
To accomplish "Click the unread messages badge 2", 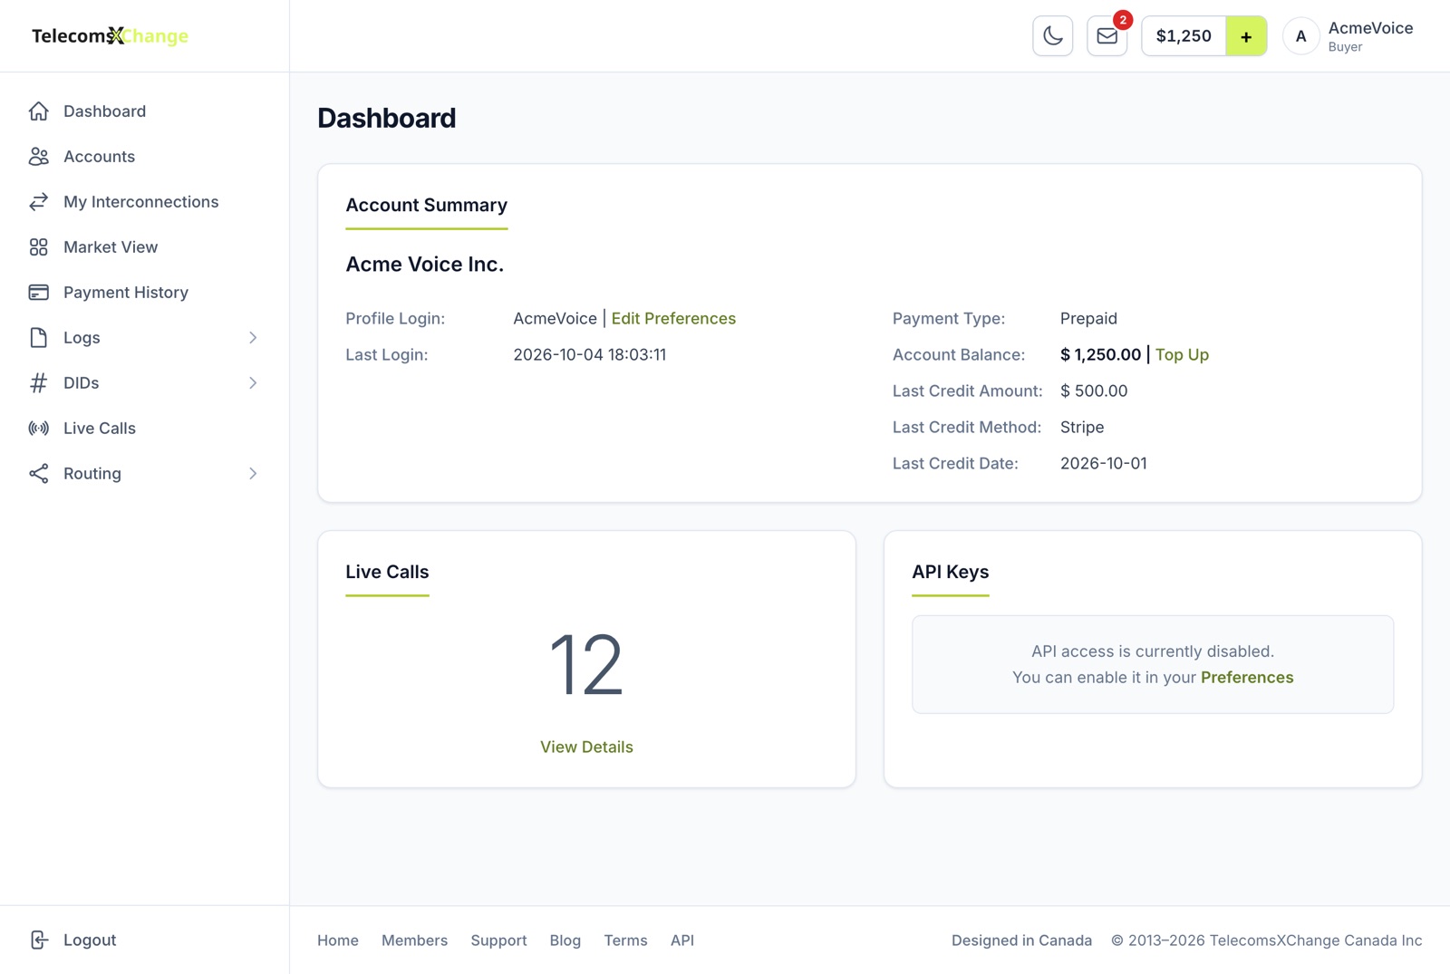I will click(1122, 20).
